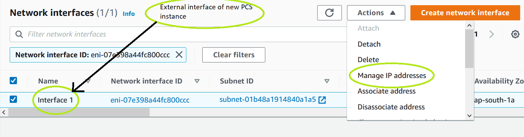Image resolution: width=524 pixels, height=137 pixels.
Task: Toggle the select-all header checkbox
Action: point(13,81)
